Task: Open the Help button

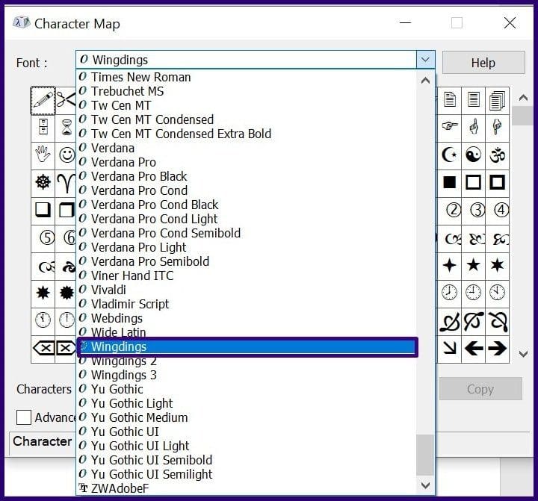Action: click(483, 63)
